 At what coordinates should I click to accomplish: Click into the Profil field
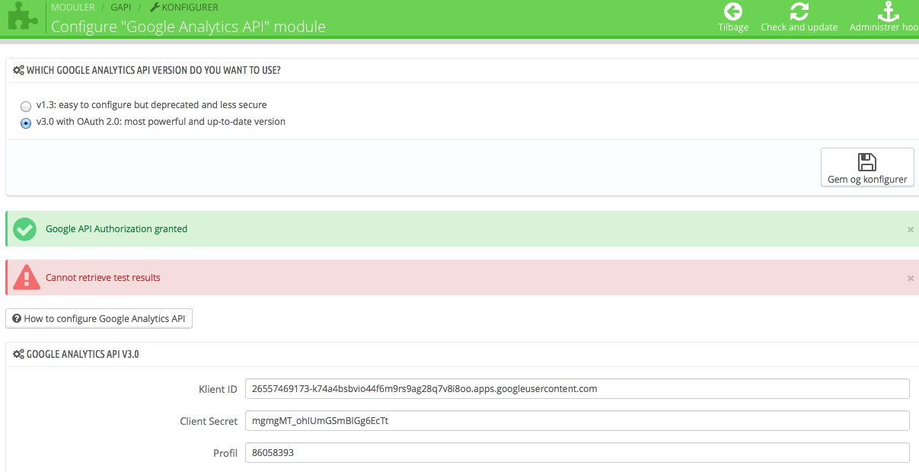coord(577,453)
